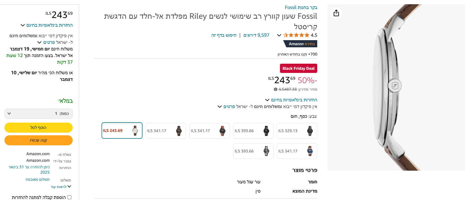Pick the silver steel-band ILS 393.66 variant

coord(253,151)
